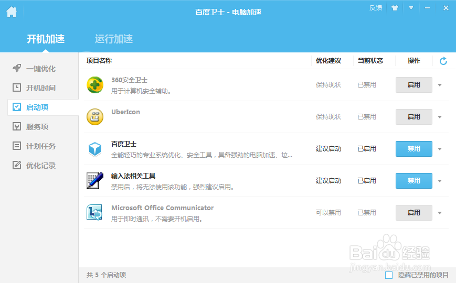This screenshot has height=283, width=456.
Task: Click 已禁用 status in 360安全卫士 row
Action: point(367,85)
